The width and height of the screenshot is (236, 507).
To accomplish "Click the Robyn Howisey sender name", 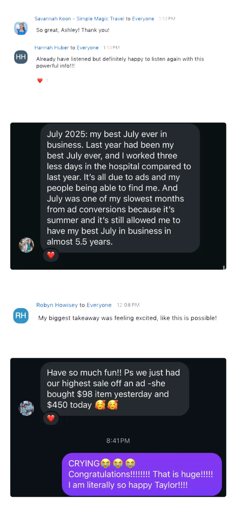I will pyautogui.click(x=57, y=305).
